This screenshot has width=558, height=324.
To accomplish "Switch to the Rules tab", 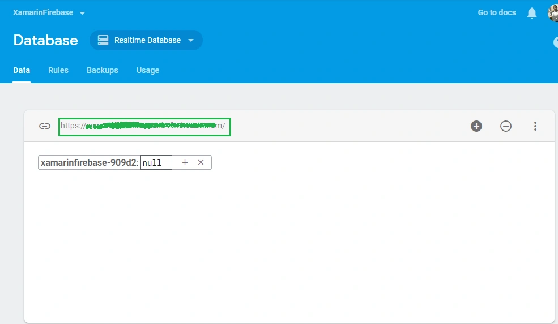I will coord(58,70).
